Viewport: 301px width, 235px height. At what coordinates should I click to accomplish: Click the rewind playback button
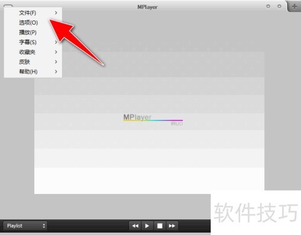135,226
